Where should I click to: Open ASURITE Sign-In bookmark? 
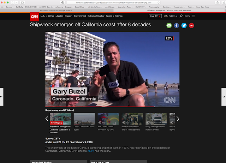(46, 7)
